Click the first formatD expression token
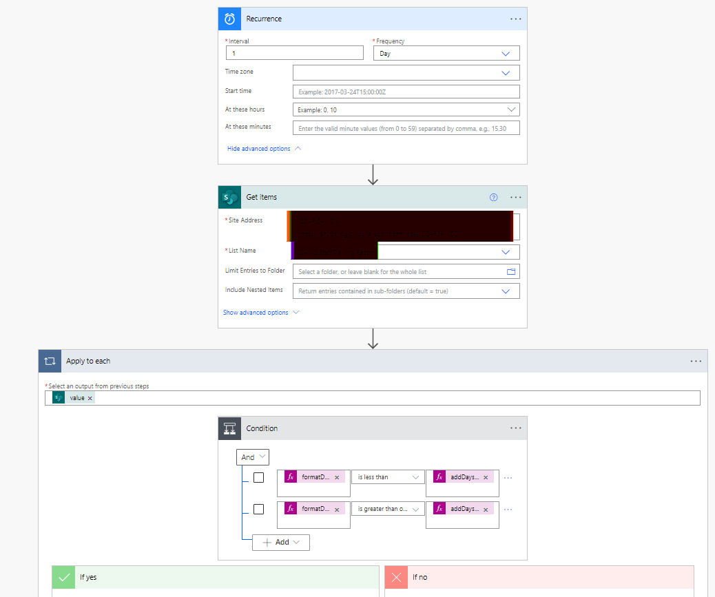 point(315,476)
